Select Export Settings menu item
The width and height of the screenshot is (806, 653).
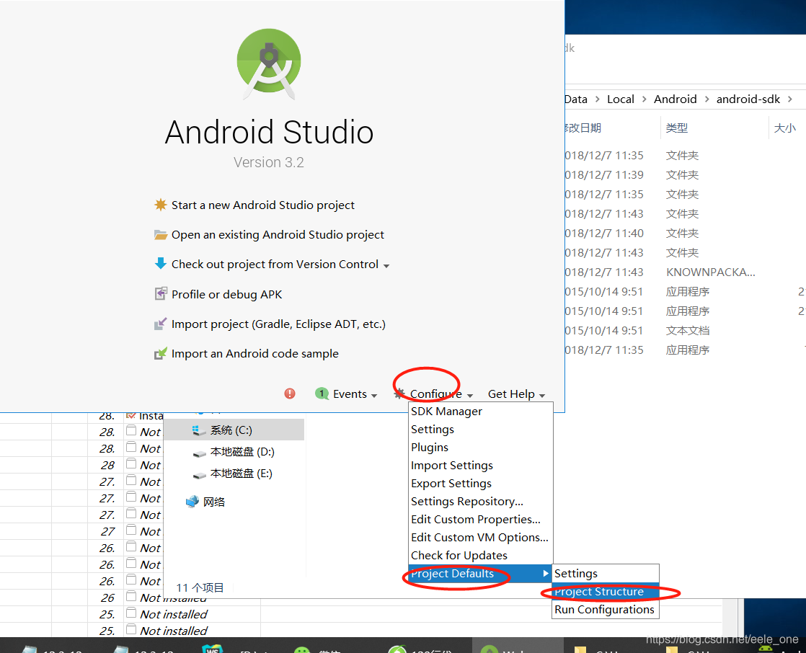coord(481,484)
